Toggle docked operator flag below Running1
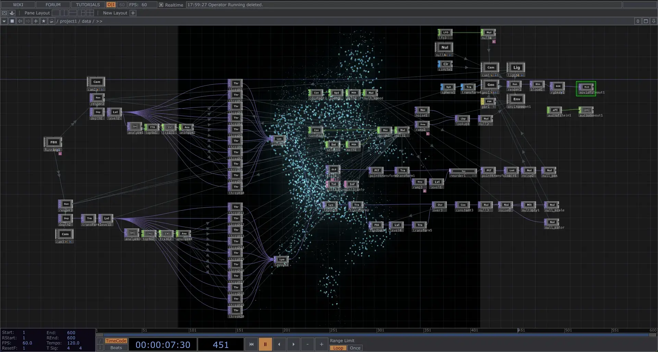658x352 pixels. point(60,154)
